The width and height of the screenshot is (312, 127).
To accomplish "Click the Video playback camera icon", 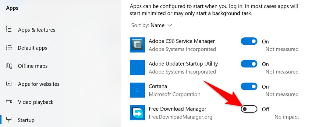I will pos(9,102).
